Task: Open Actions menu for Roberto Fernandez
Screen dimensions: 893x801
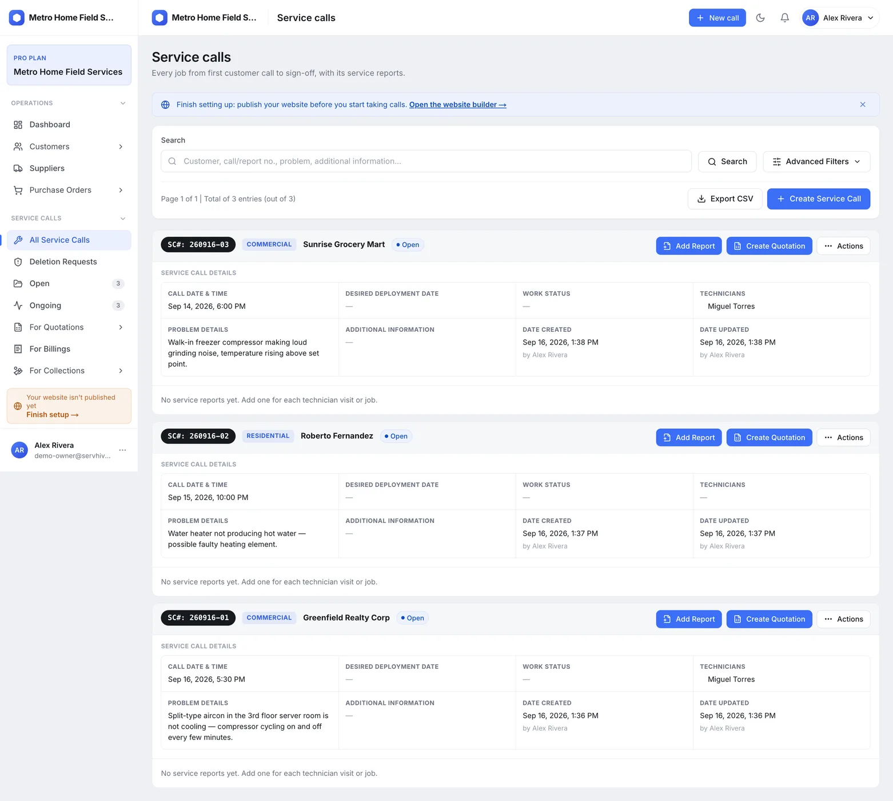Action: click(x=843, y=438)
